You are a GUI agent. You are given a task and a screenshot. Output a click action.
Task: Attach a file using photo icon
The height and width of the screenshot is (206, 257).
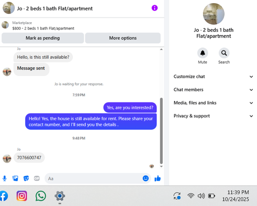click(x=15, y=178)
